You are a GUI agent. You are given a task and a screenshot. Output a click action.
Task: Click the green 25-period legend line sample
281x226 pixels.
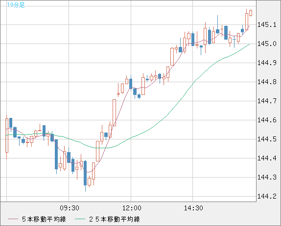tap(80, 219)
